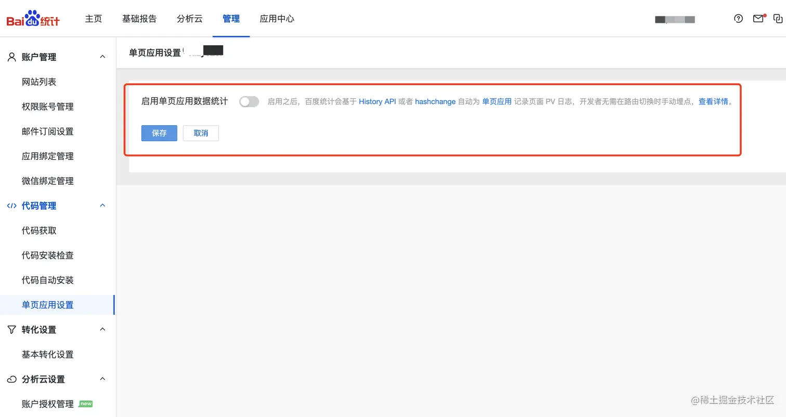Open 代码获取 in the sidebar
This screenshot has height=417, width=786.
[x=39, y=231]
